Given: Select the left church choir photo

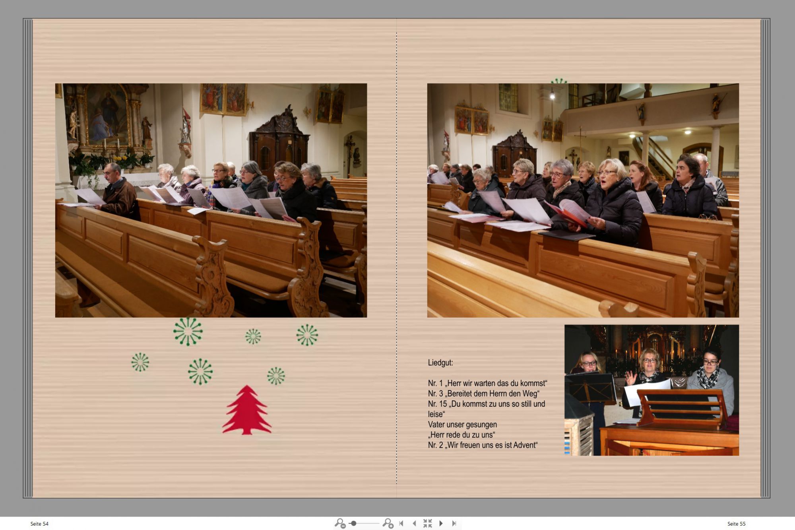Looking at the screenshot, I should click(x=211, y=200).
